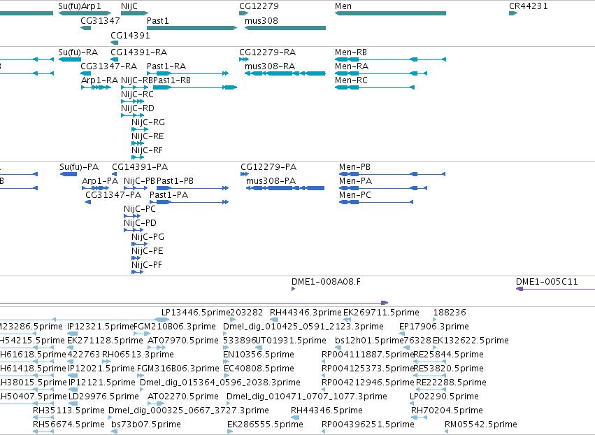Image resolution: width=595 pixels, height=435 pixels.
Task: Click the Past1-RB transcript glyph
Action: click(195, 87)
